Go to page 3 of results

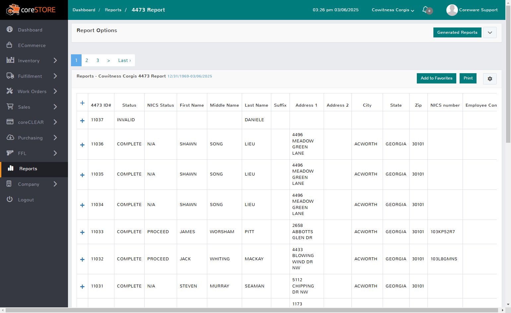[x=98, y=60]
